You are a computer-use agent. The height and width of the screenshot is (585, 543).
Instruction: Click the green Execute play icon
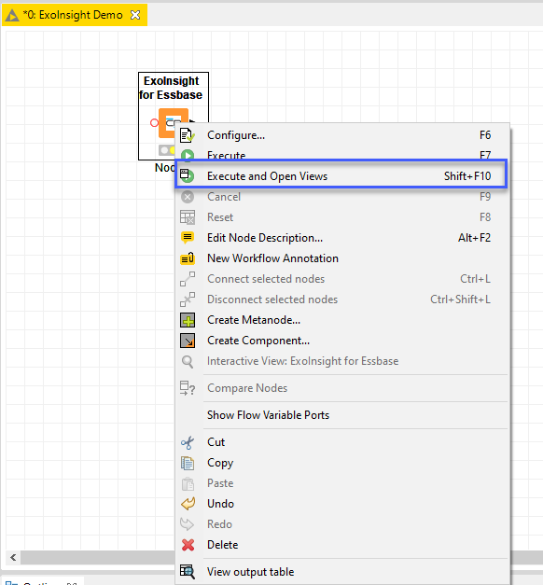click(188, 155)
